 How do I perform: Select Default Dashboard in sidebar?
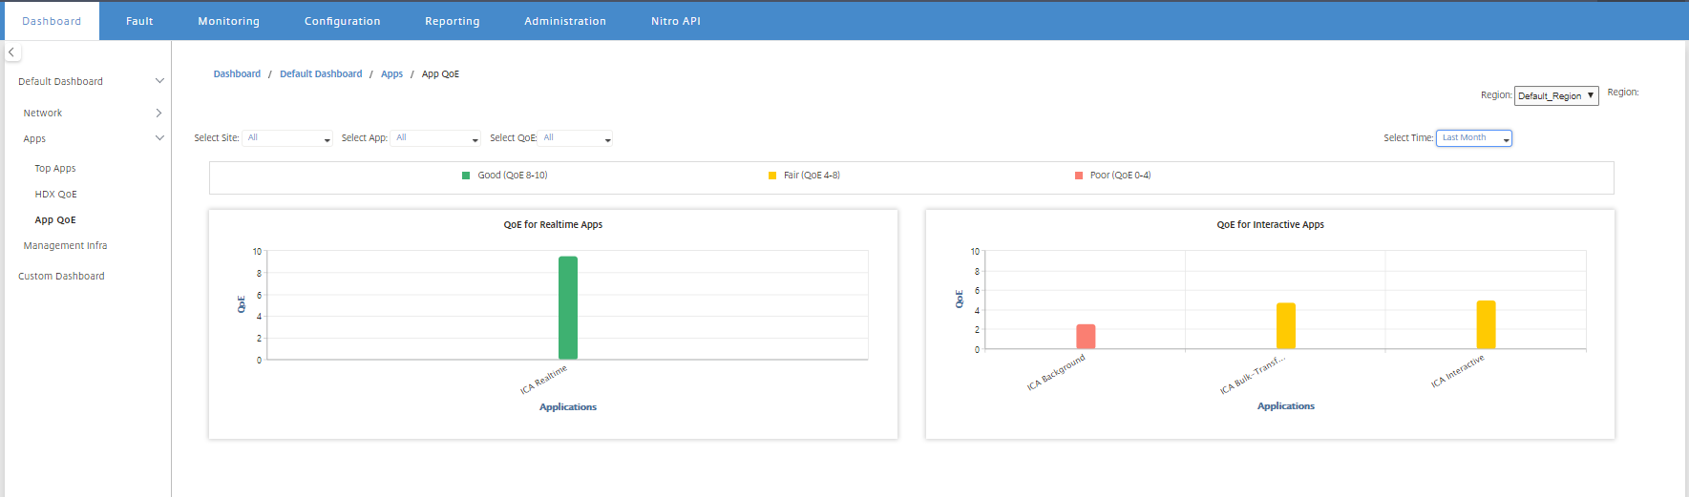(60, 81)
